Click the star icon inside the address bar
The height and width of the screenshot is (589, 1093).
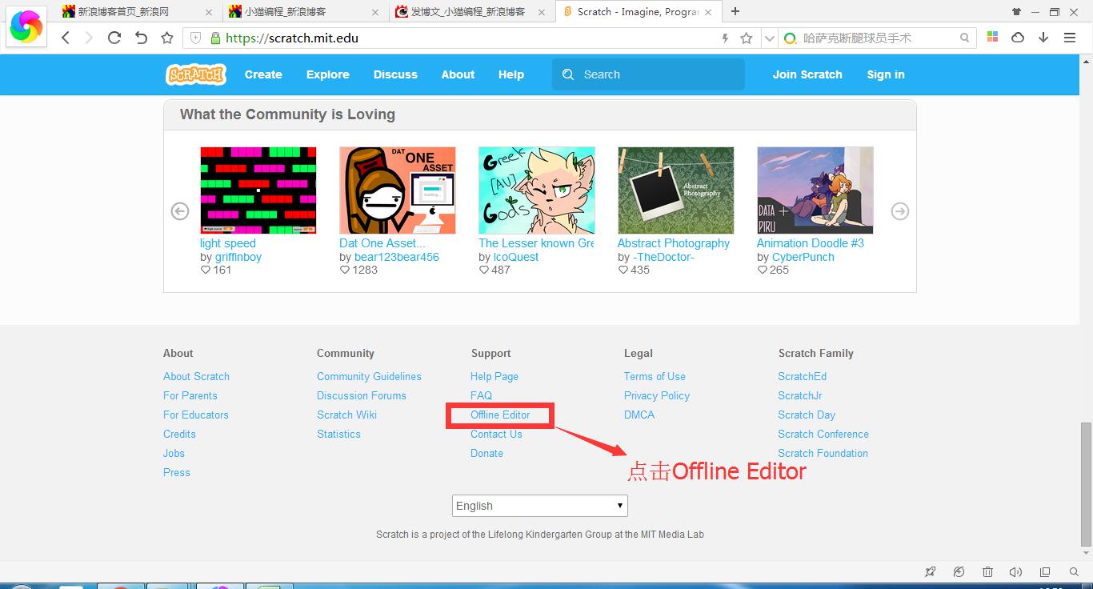coord(747,38)
